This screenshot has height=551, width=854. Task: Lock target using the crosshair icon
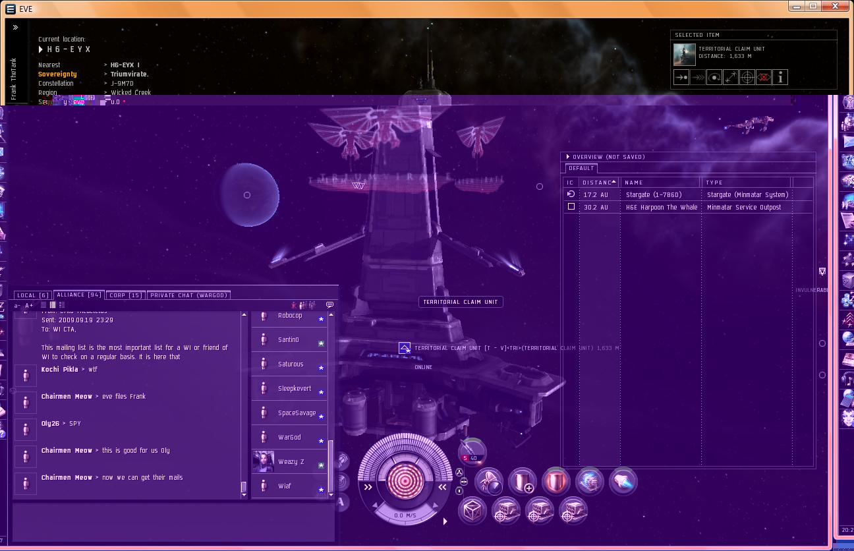(x=747, y=78)
